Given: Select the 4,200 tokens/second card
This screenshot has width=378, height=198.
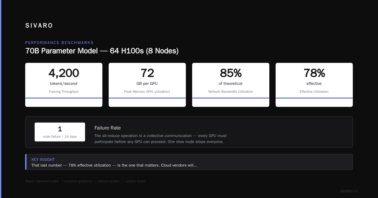Looking at the screenshot, I should coord(64,85).
